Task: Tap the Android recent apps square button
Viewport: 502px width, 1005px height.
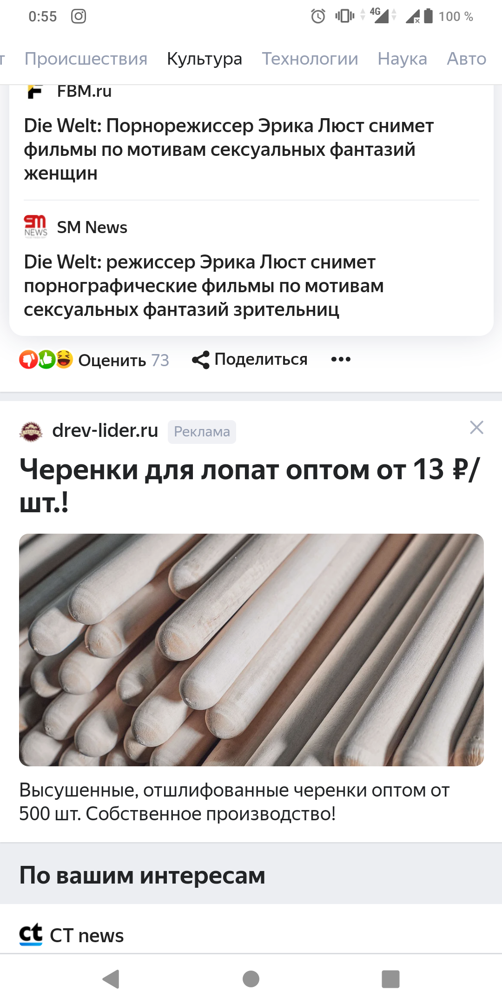Action: [x=390, y=979]
